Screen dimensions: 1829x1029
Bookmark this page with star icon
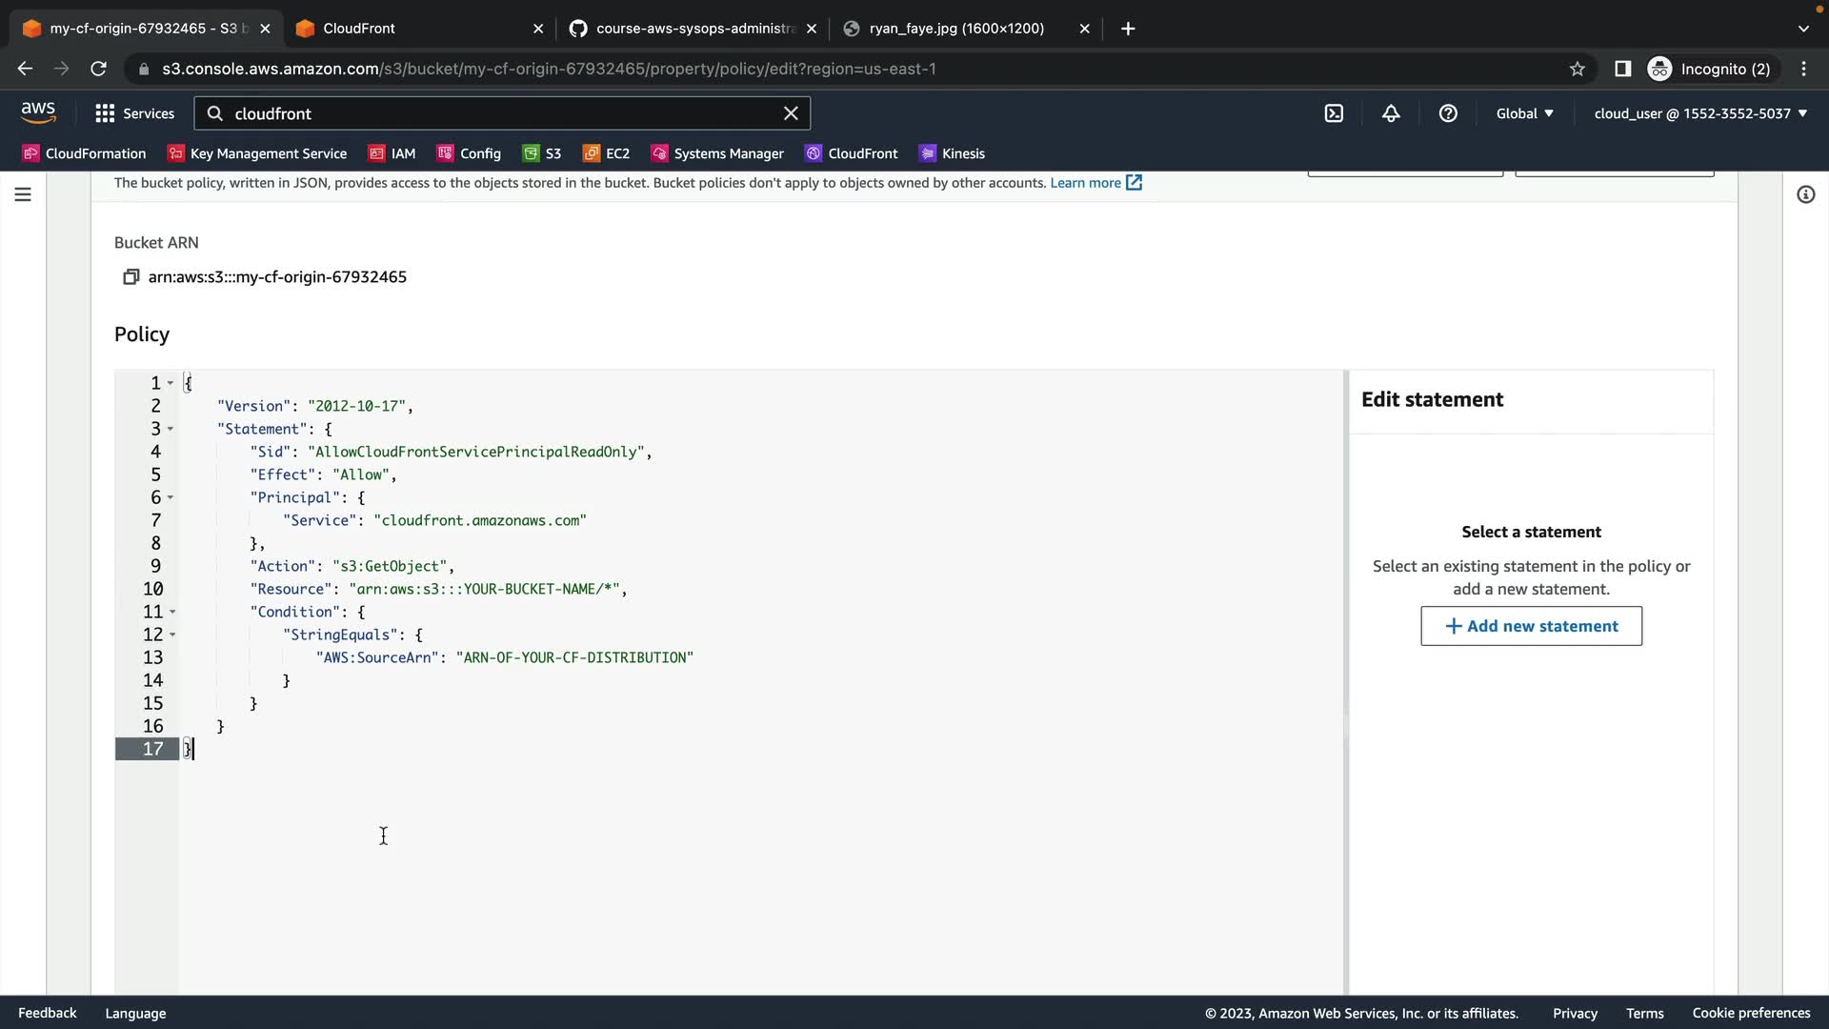pyautogui.click(x=1578, y=69)
